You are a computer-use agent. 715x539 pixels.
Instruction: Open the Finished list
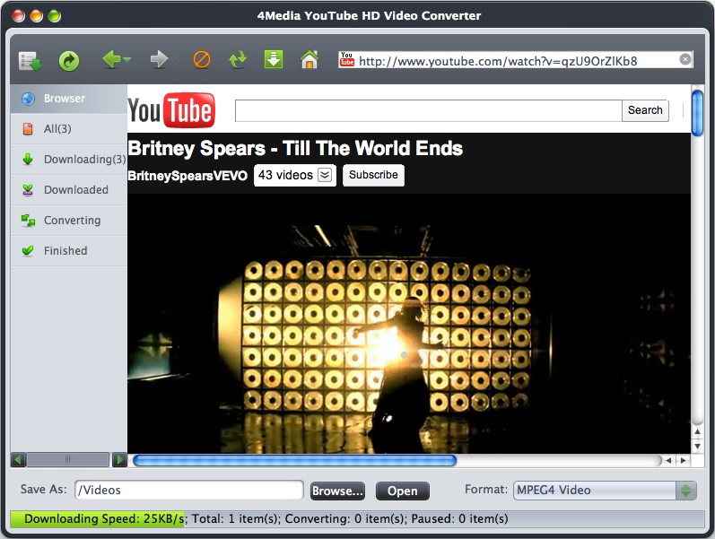[69, 251]
